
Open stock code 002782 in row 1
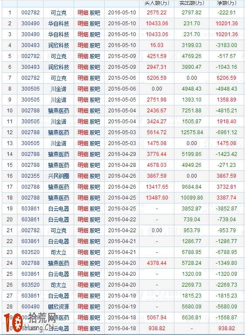[x=31, y=13]
